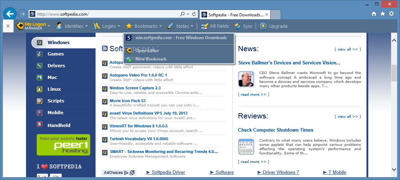Switch to Softpedia - Free Downloads tab
Image resolution: width=400 pixels, height=180 pixels.
click(235, 15)
